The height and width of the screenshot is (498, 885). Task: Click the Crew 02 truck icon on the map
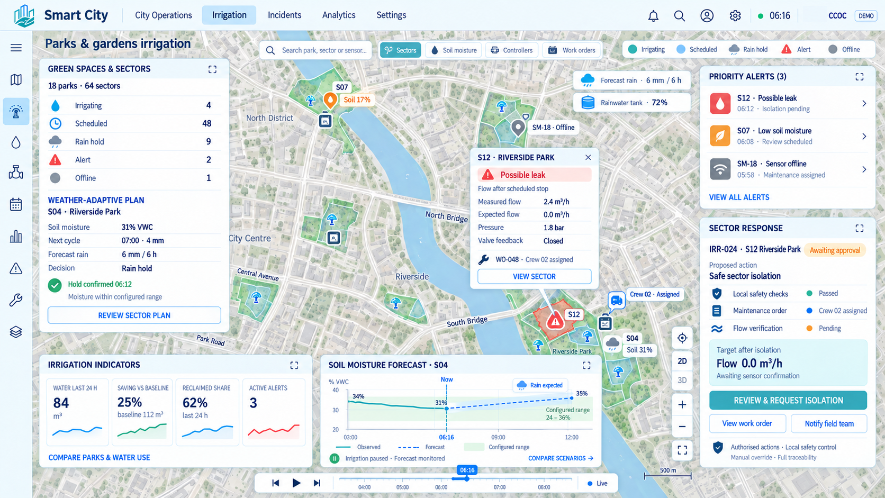[x=617, y=301]
